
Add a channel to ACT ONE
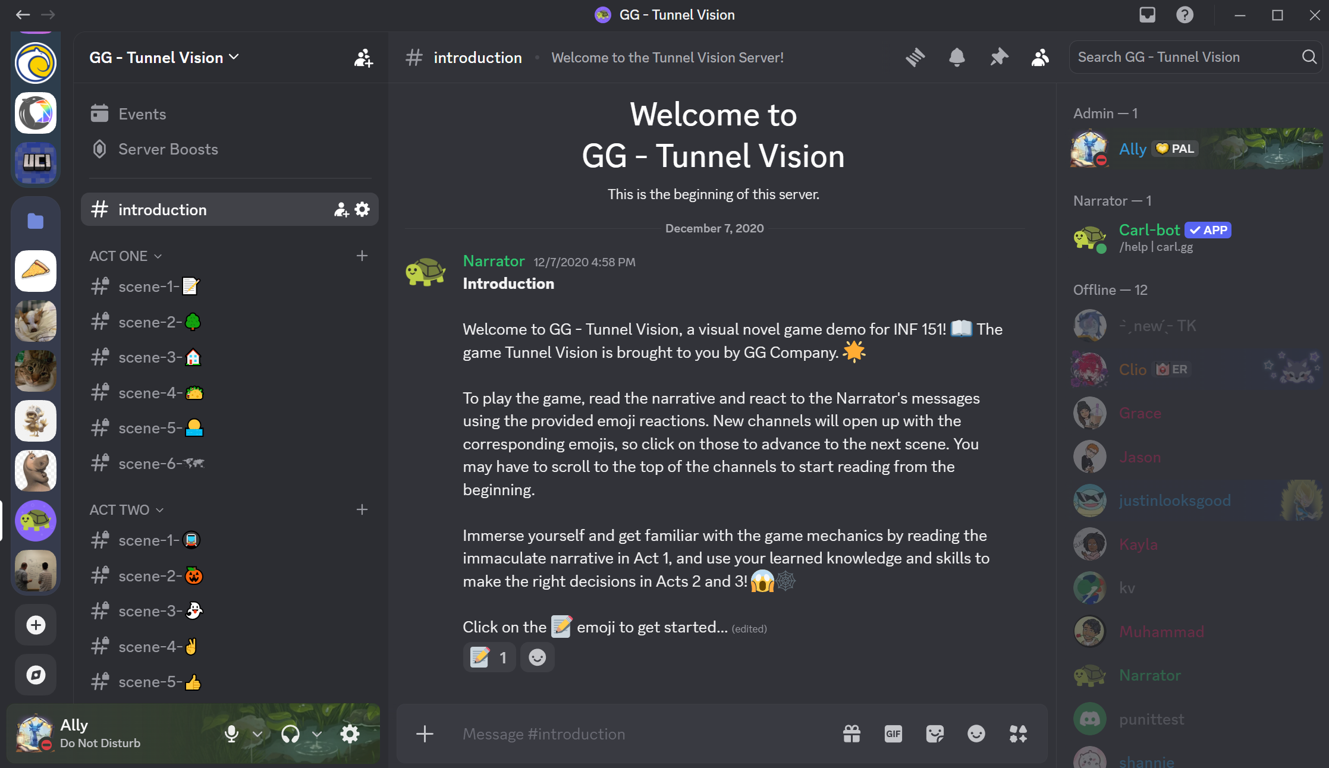pyautogui.click(x=362, y=256)
